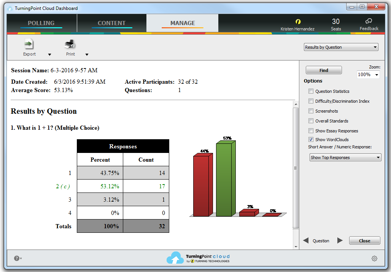Click the Find button
391x272 pixels.
(324, 70)
